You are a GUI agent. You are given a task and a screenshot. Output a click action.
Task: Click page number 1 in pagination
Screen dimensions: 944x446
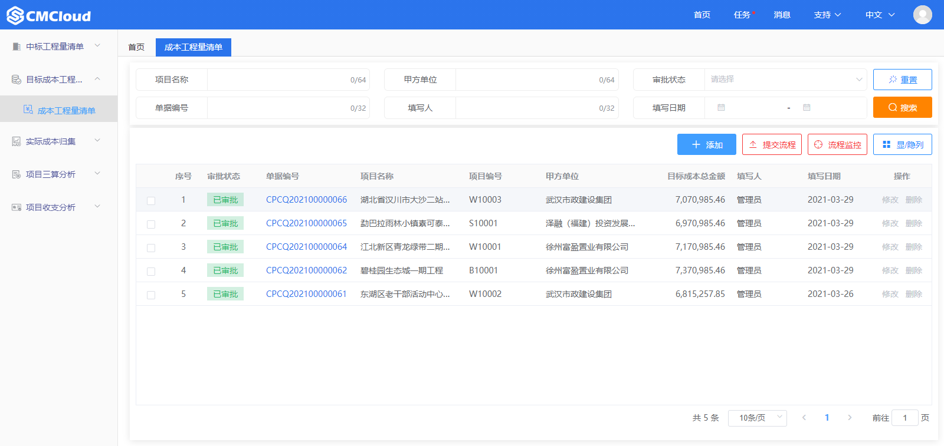827,418
